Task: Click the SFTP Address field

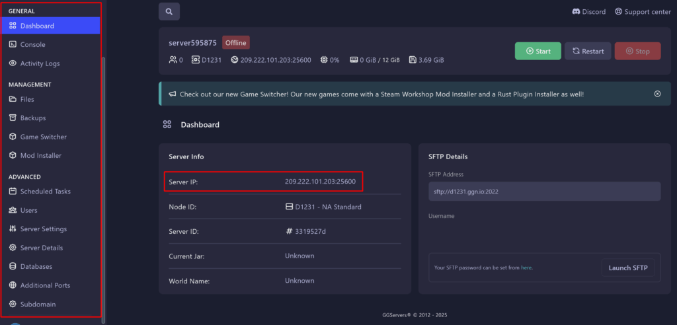Action: tap(544, 192)
